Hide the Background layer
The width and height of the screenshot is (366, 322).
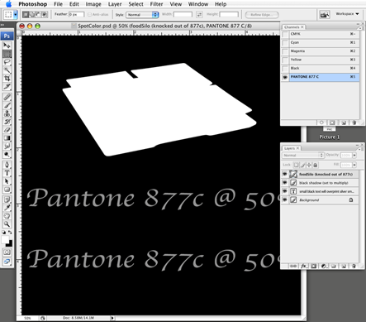285,200
